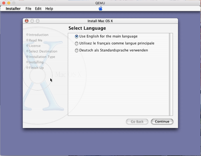The height and width of the screenshot is (156, 201).
Task: Close the QEMU window with red button
Action: coord(4,3)
